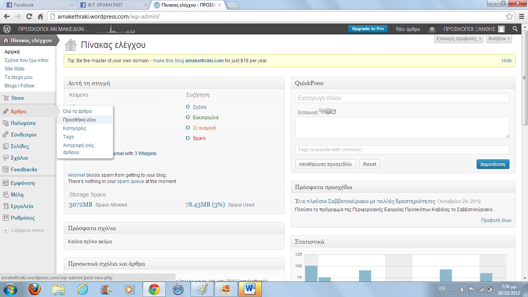Expand the Επιλογές προβολής dropdown
The width and height of the screenshot is (528, 297).
coord(459,39)
